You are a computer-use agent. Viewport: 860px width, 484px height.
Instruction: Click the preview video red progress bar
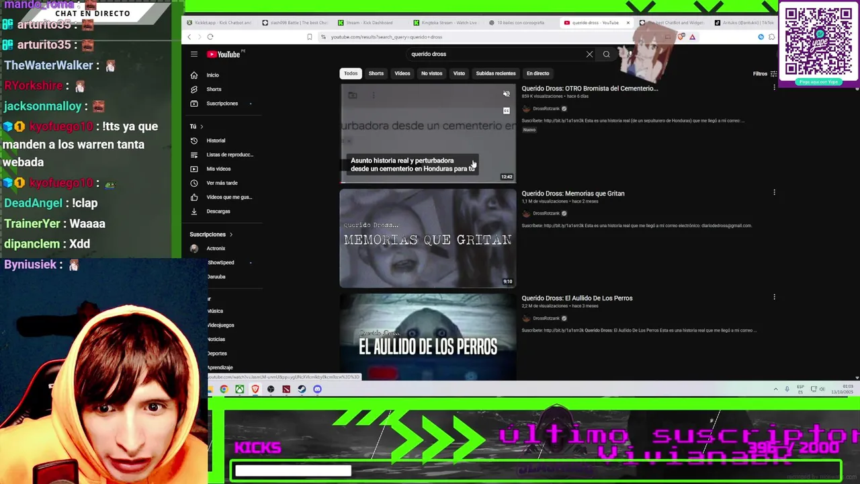[428, 182]
